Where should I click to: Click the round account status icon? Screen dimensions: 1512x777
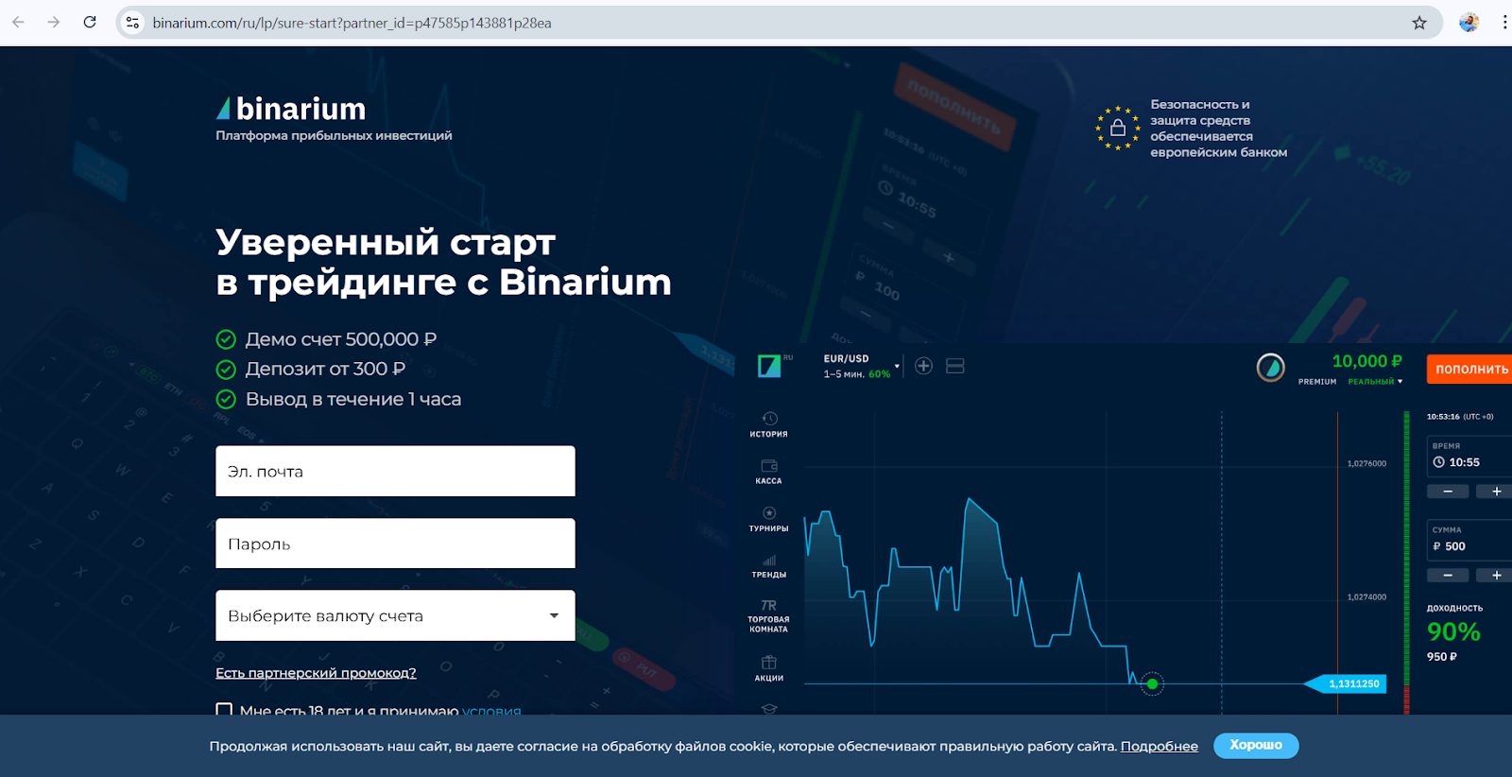point(1270,367)
